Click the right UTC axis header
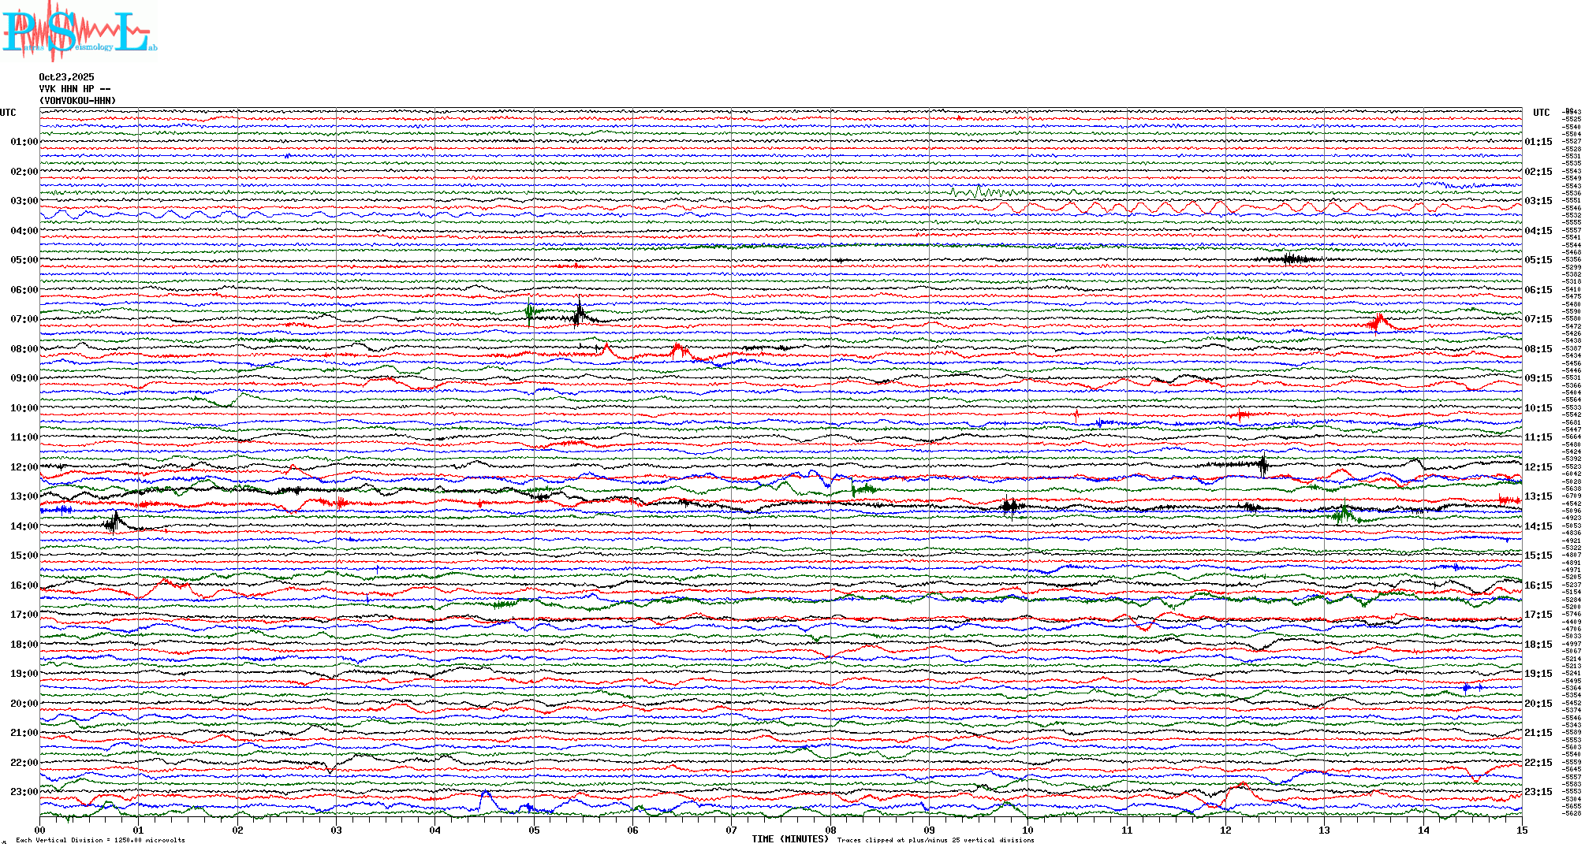 [x=1541, y=113]
